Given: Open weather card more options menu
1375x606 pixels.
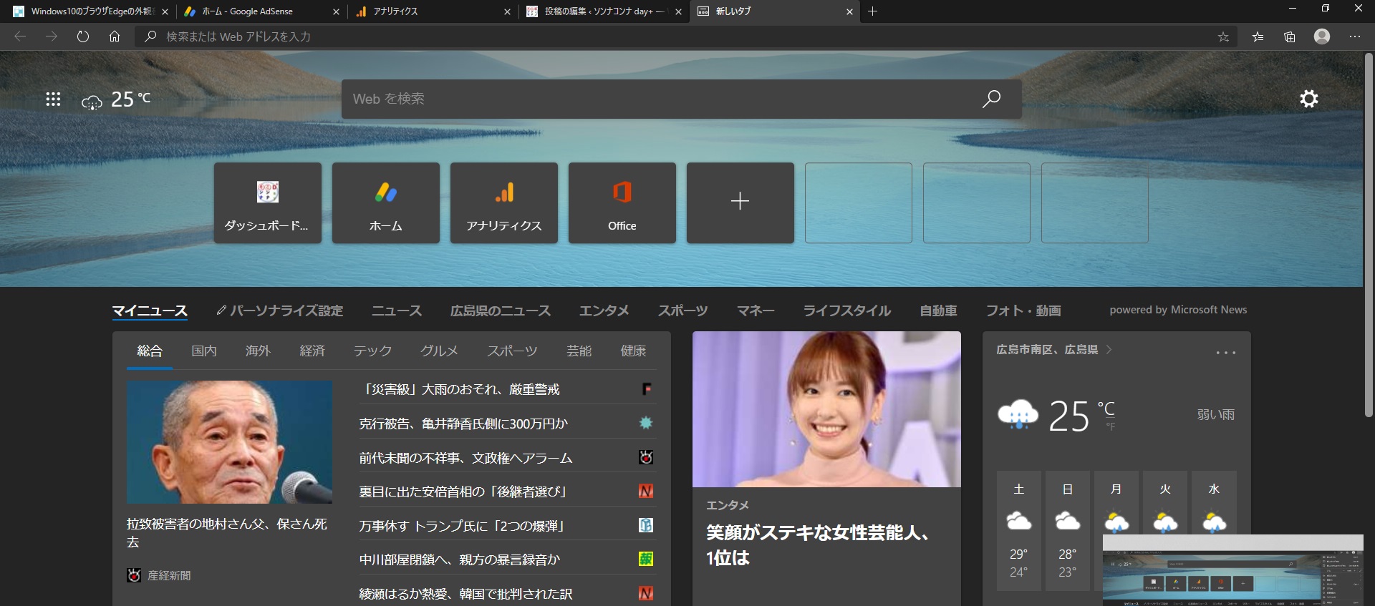Looking at the screenshot, I should (x=1225, y=352).
